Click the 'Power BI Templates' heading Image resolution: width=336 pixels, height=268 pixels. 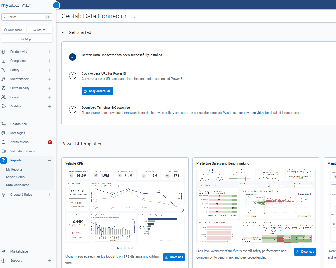(x=81, y=144)
